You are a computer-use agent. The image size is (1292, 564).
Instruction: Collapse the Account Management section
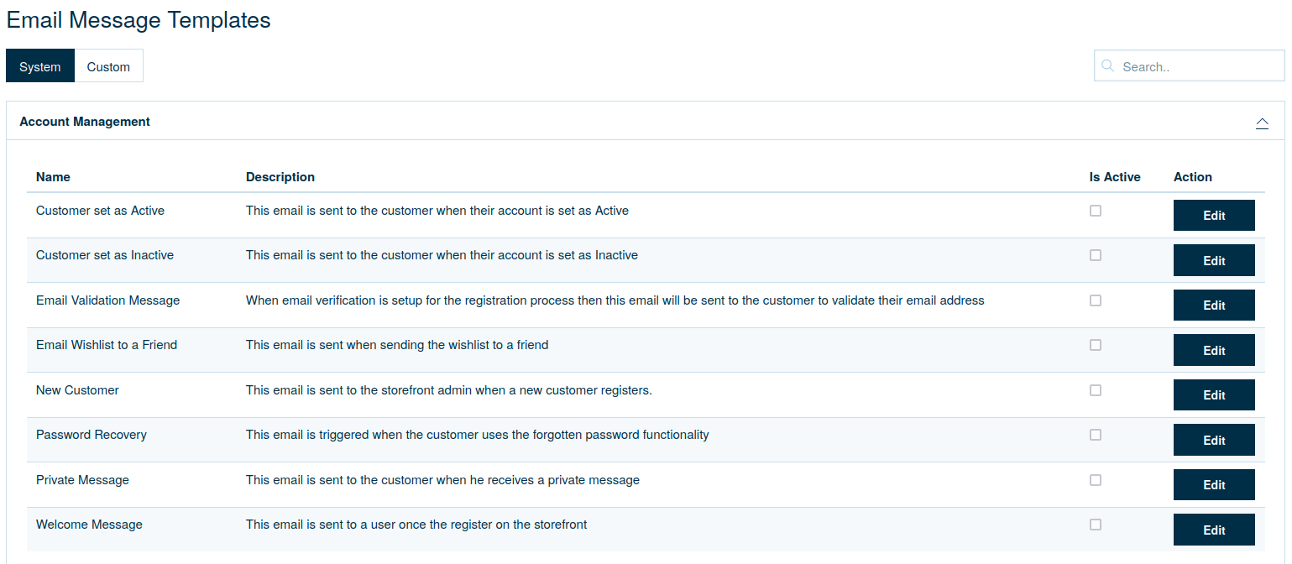click(1262, 123)
